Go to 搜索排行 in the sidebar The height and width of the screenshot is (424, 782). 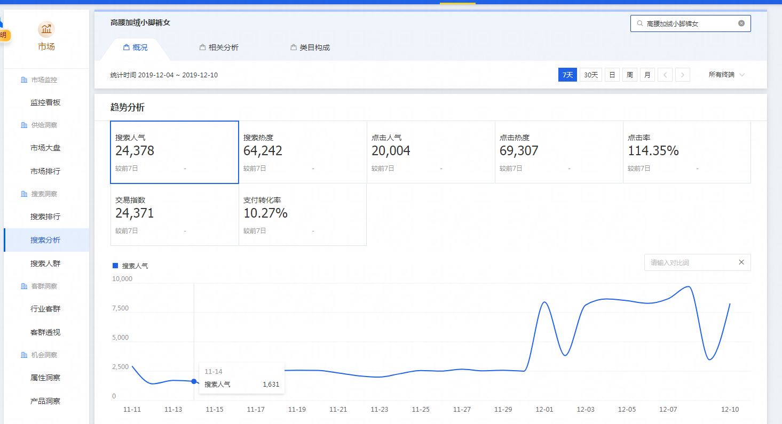(45, 217)
